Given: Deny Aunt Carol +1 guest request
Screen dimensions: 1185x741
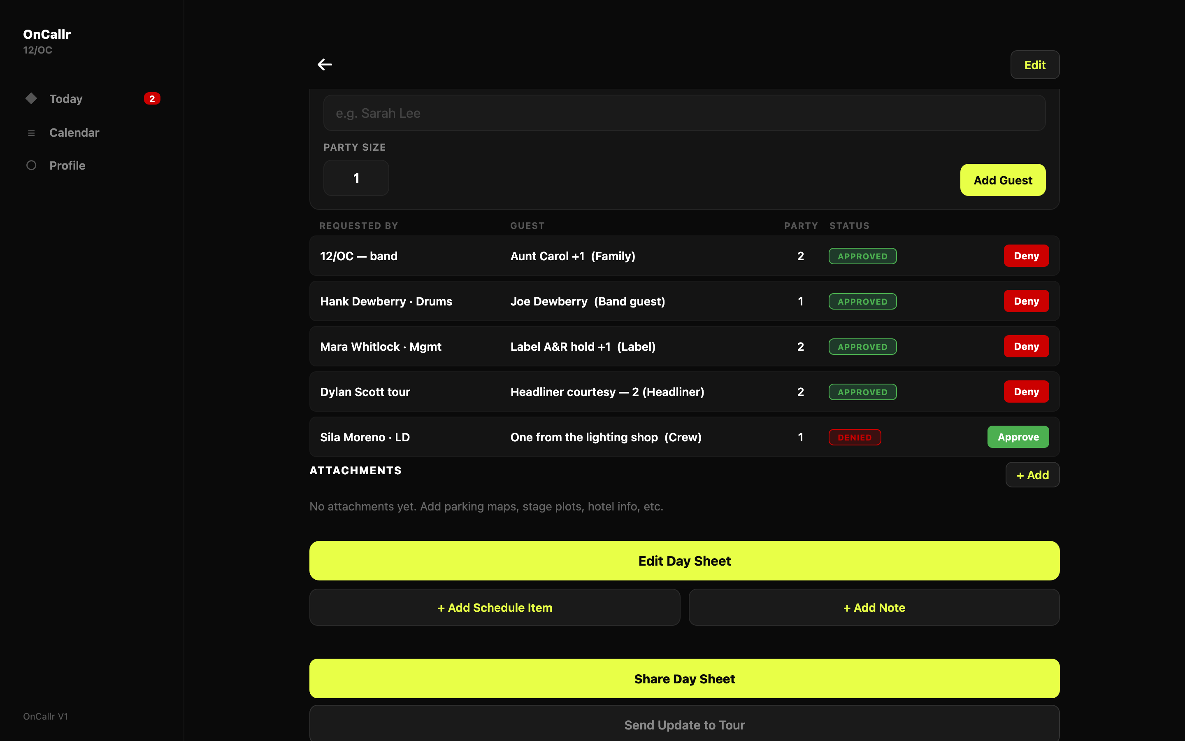Looking at the screenshot, I should [1026, 256].
